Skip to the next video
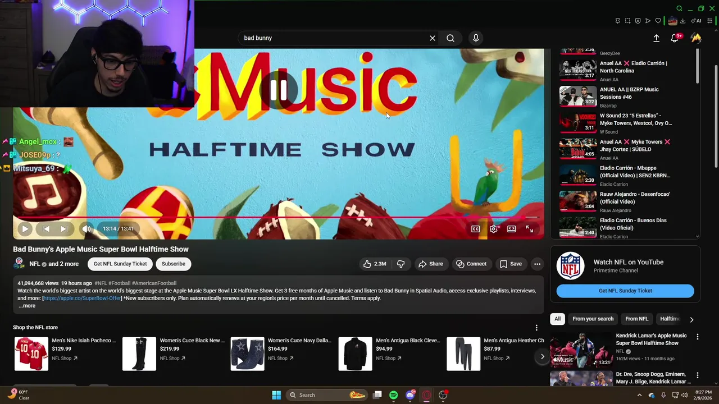 click(64, 228)
